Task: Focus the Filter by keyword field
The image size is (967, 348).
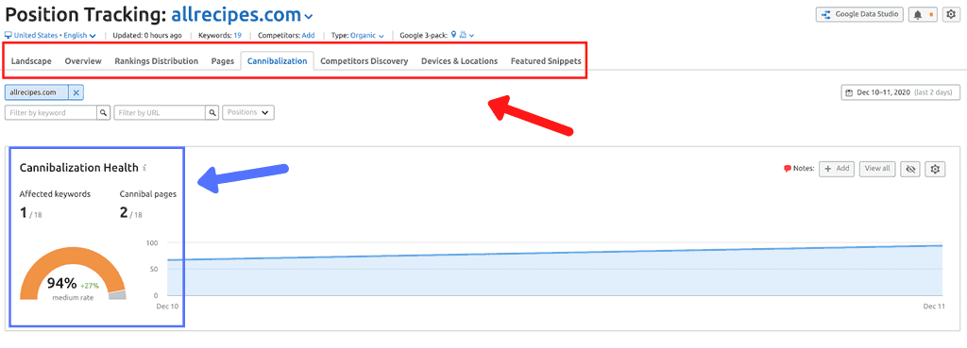Action: [x=51, y=113]
